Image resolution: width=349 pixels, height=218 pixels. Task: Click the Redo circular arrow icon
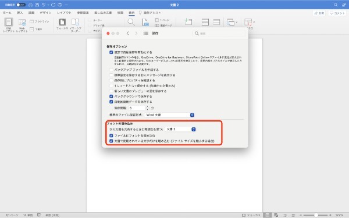point(53,5)
